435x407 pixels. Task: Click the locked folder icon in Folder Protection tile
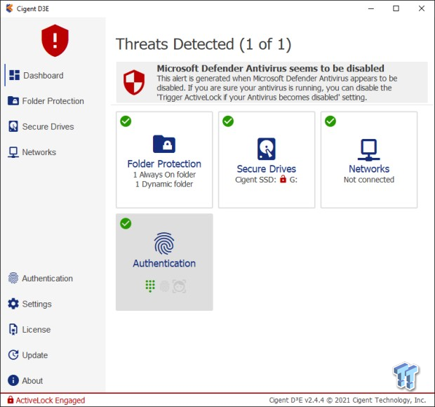(164, 144)
